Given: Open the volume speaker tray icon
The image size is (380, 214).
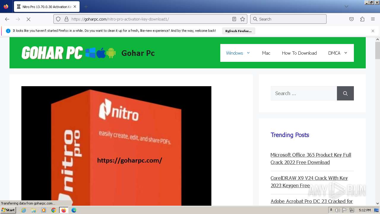Looking at the screenshot, I should tap(338, 210).
